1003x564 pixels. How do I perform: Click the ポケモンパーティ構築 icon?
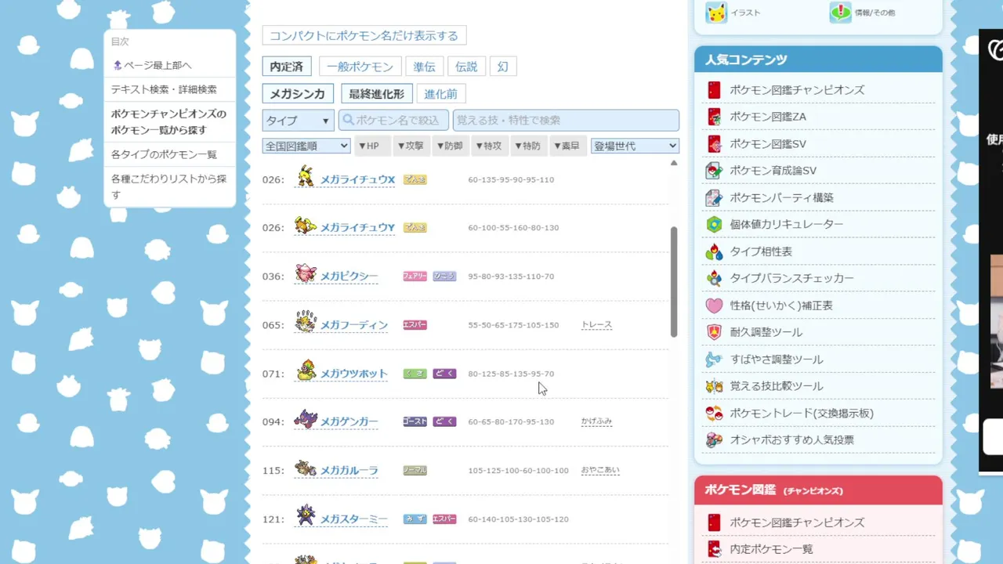click(714, 197)
